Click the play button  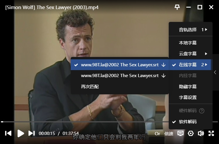[21, 133]
